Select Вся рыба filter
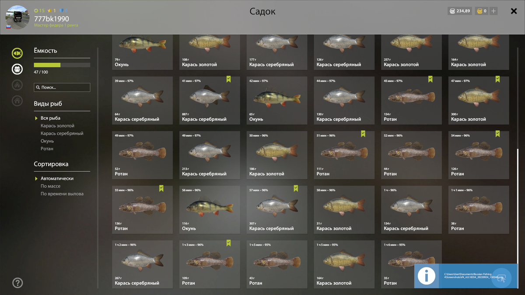The image size is (525, 295). pos(50,118)
